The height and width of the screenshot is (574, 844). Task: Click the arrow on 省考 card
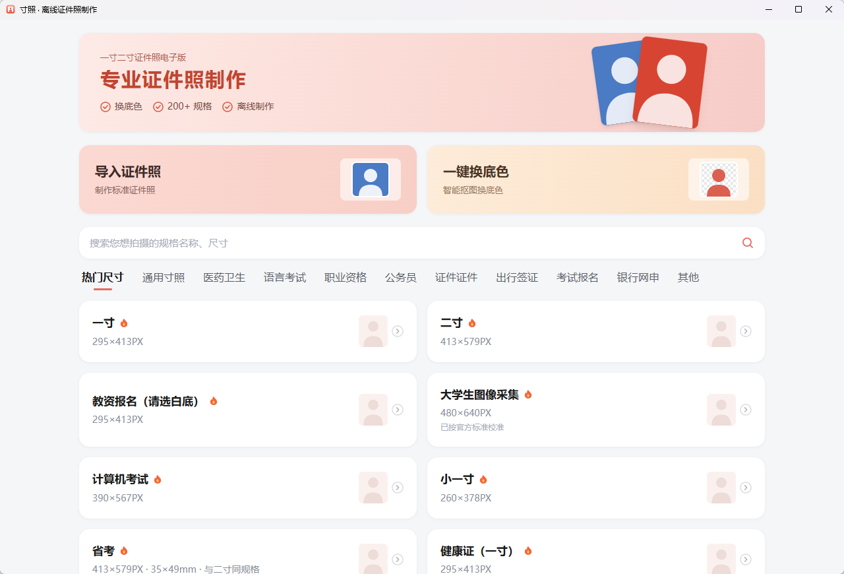click(398, 559)
